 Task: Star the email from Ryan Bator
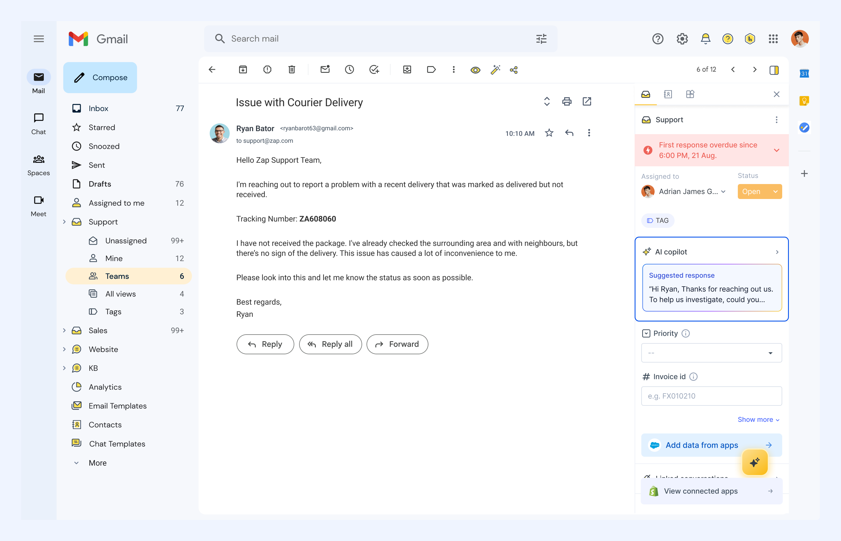(x=549, y=133)
